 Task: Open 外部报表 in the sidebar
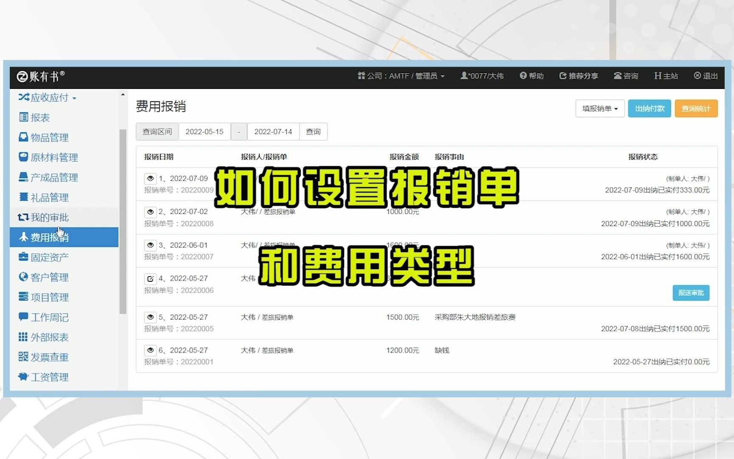(44, 337)
